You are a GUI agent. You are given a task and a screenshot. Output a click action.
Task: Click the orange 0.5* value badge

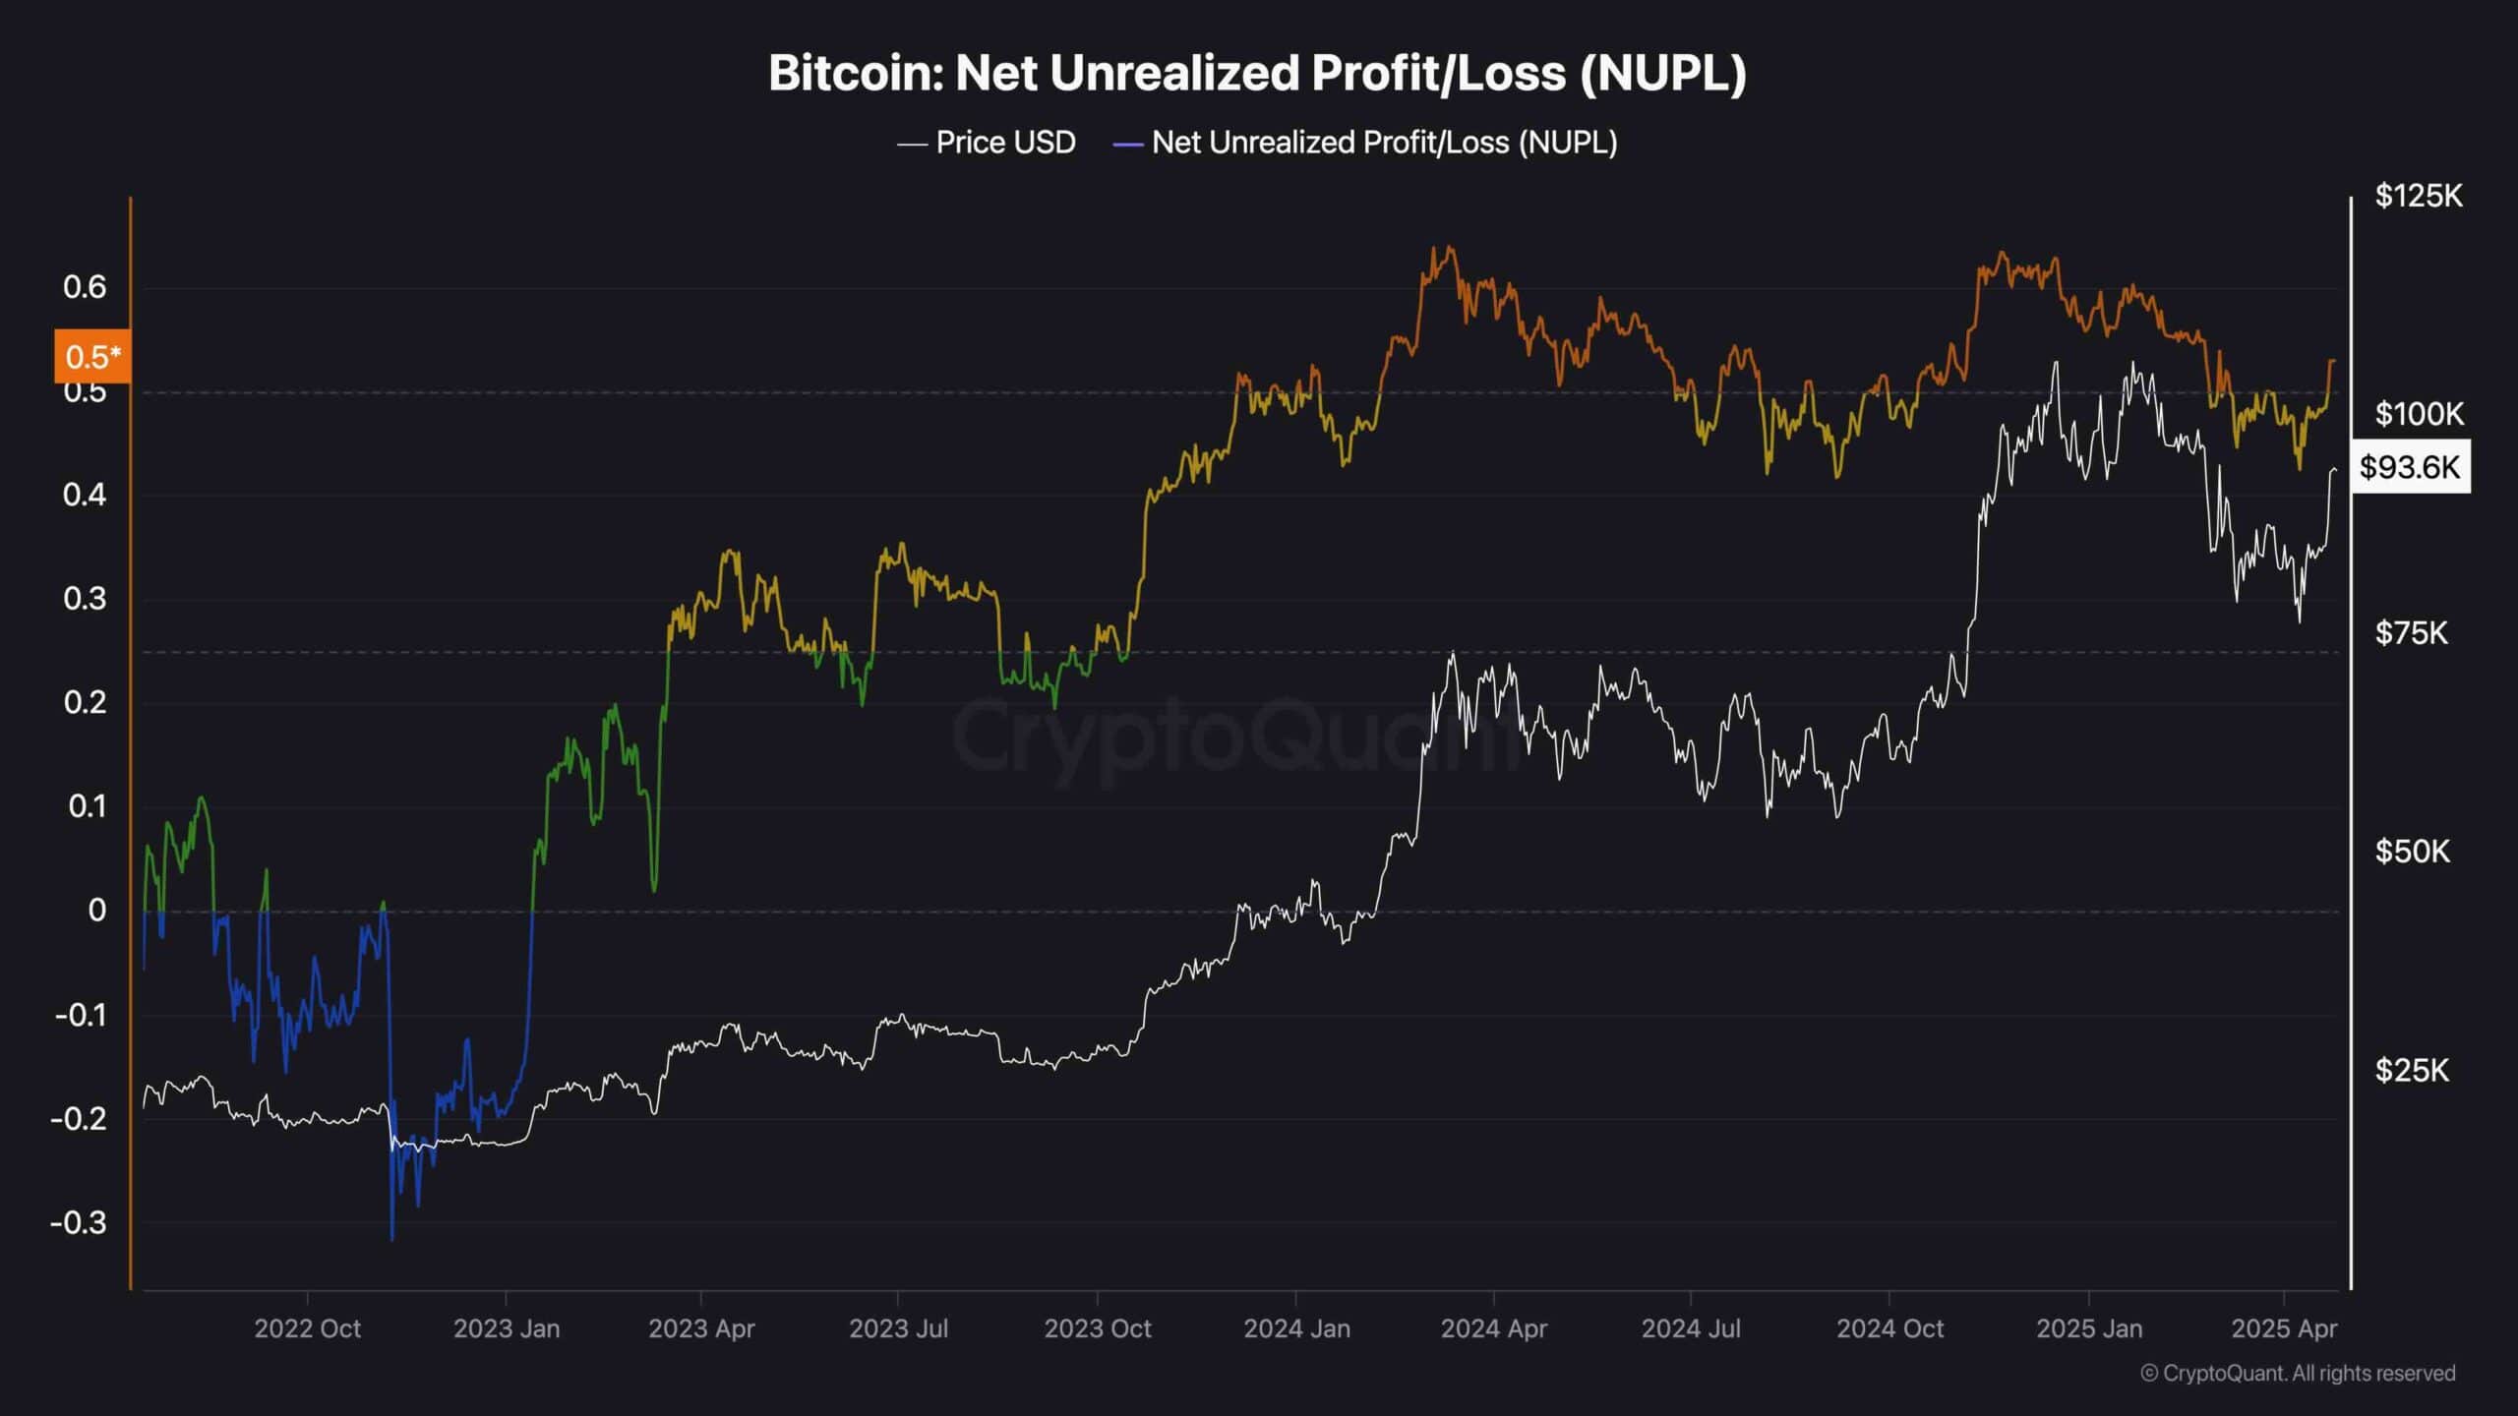click(93, 356)
